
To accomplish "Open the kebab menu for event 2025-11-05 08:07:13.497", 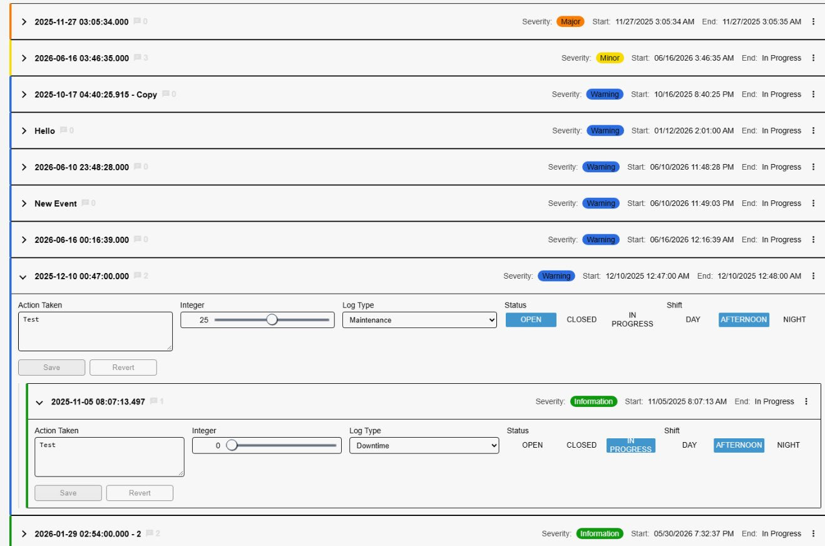I will pos(806,402).
